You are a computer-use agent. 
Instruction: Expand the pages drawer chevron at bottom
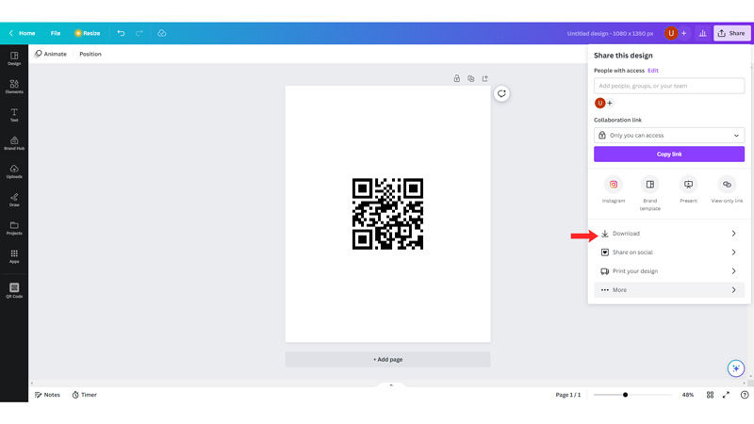tap(391, 385)
